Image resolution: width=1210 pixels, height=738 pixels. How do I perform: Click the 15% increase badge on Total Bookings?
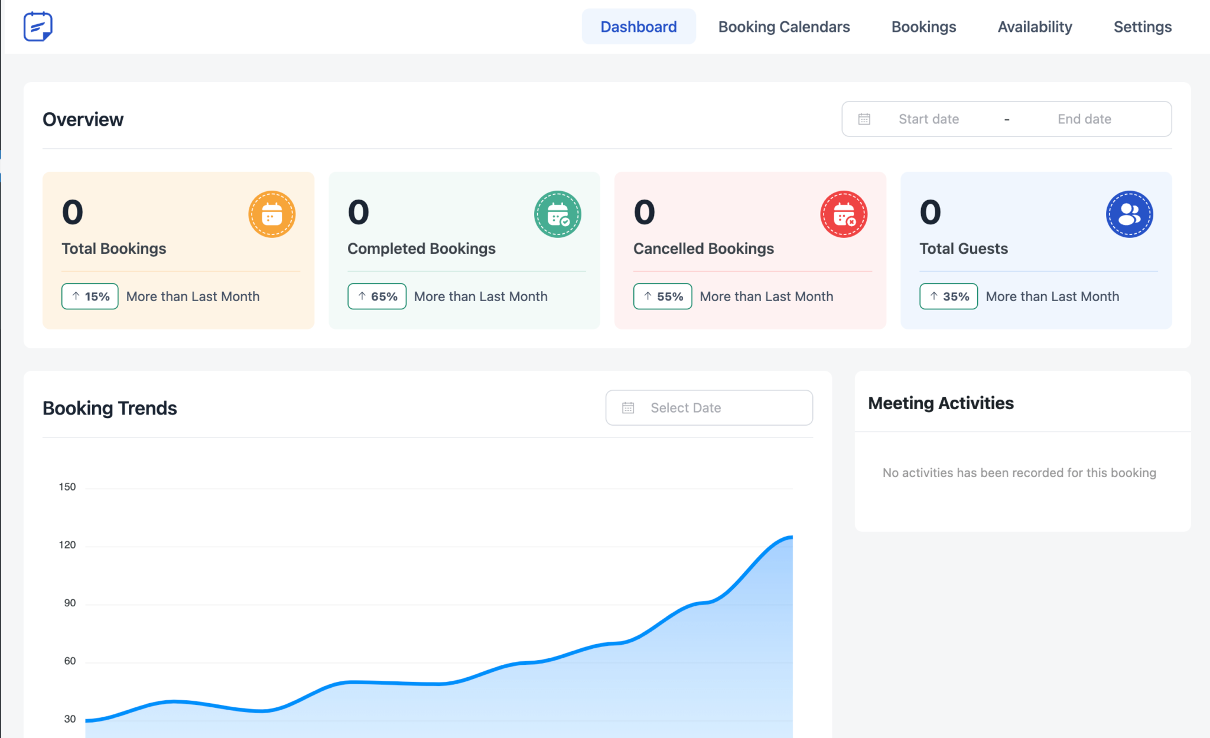(89, 296)
